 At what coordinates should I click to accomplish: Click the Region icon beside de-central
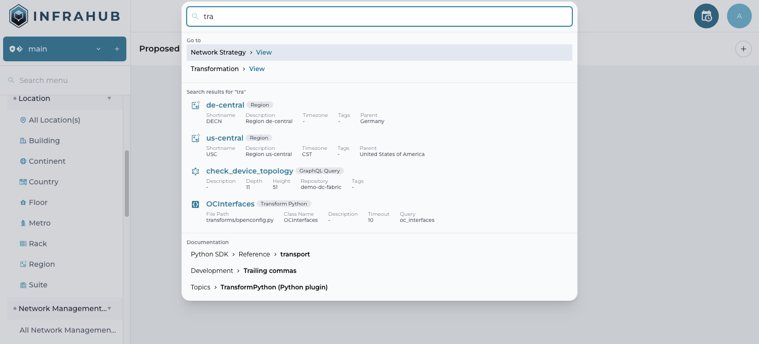(x=195, y=105)
